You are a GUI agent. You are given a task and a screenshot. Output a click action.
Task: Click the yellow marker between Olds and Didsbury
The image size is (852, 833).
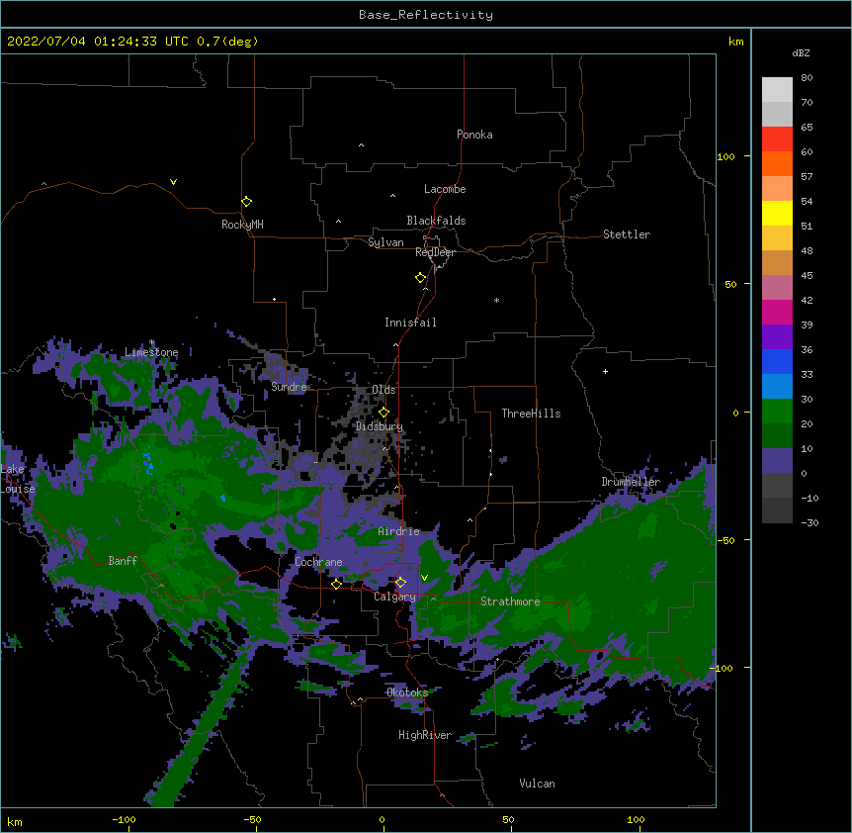(x=384, y=413)
